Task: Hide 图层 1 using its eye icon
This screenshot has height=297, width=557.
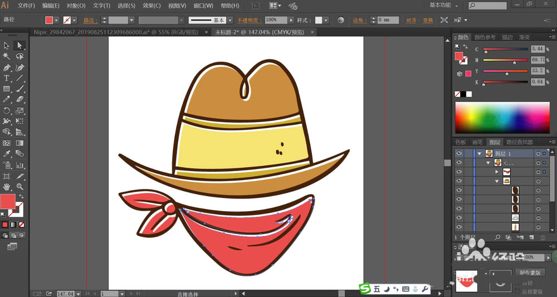Action: [459, 153]
